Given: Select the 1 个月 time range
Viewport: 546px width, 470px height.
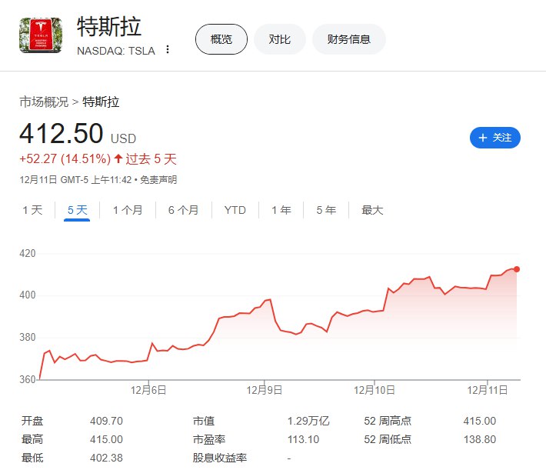Looking at the screenshot, I should click(128, 210).
